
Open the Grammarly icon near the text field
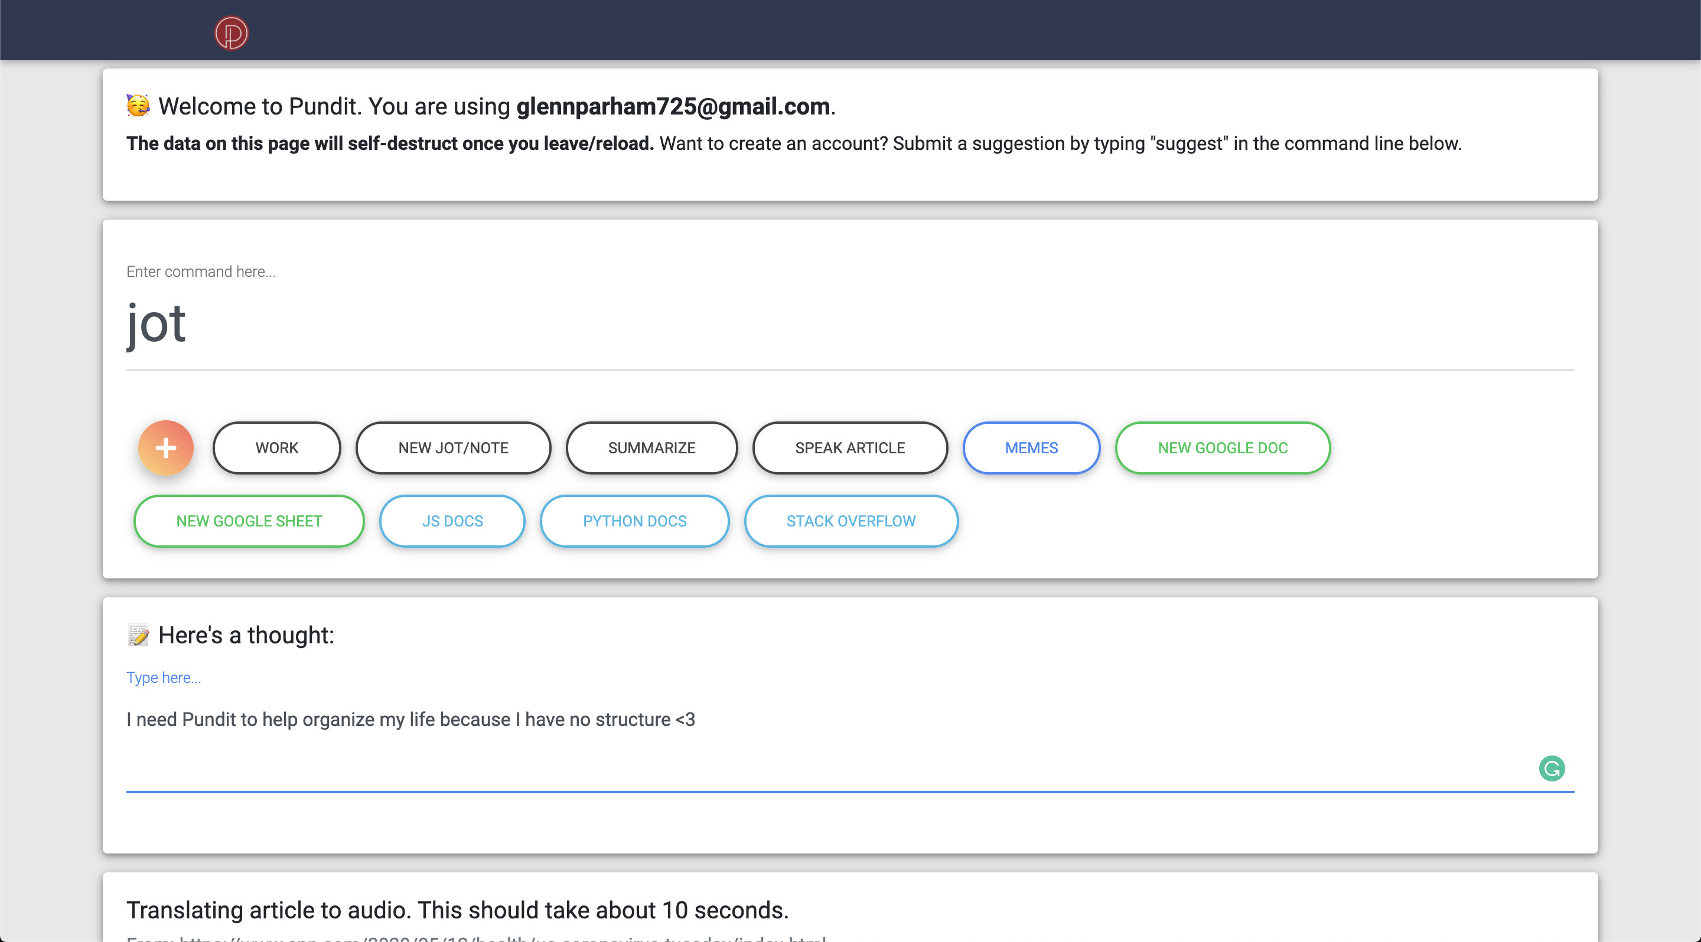1552,768
